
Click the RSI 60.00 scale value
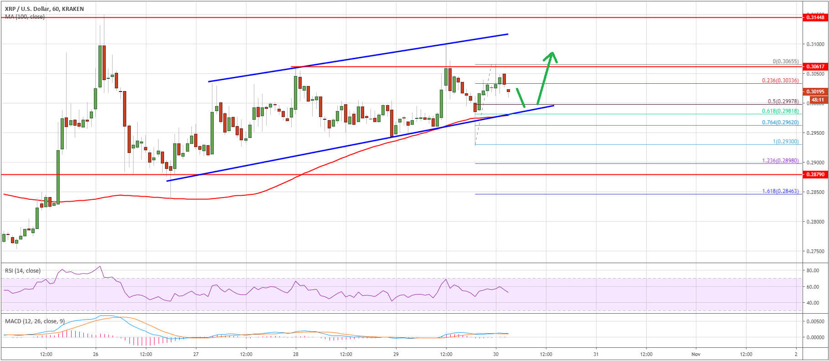(813, 287)
